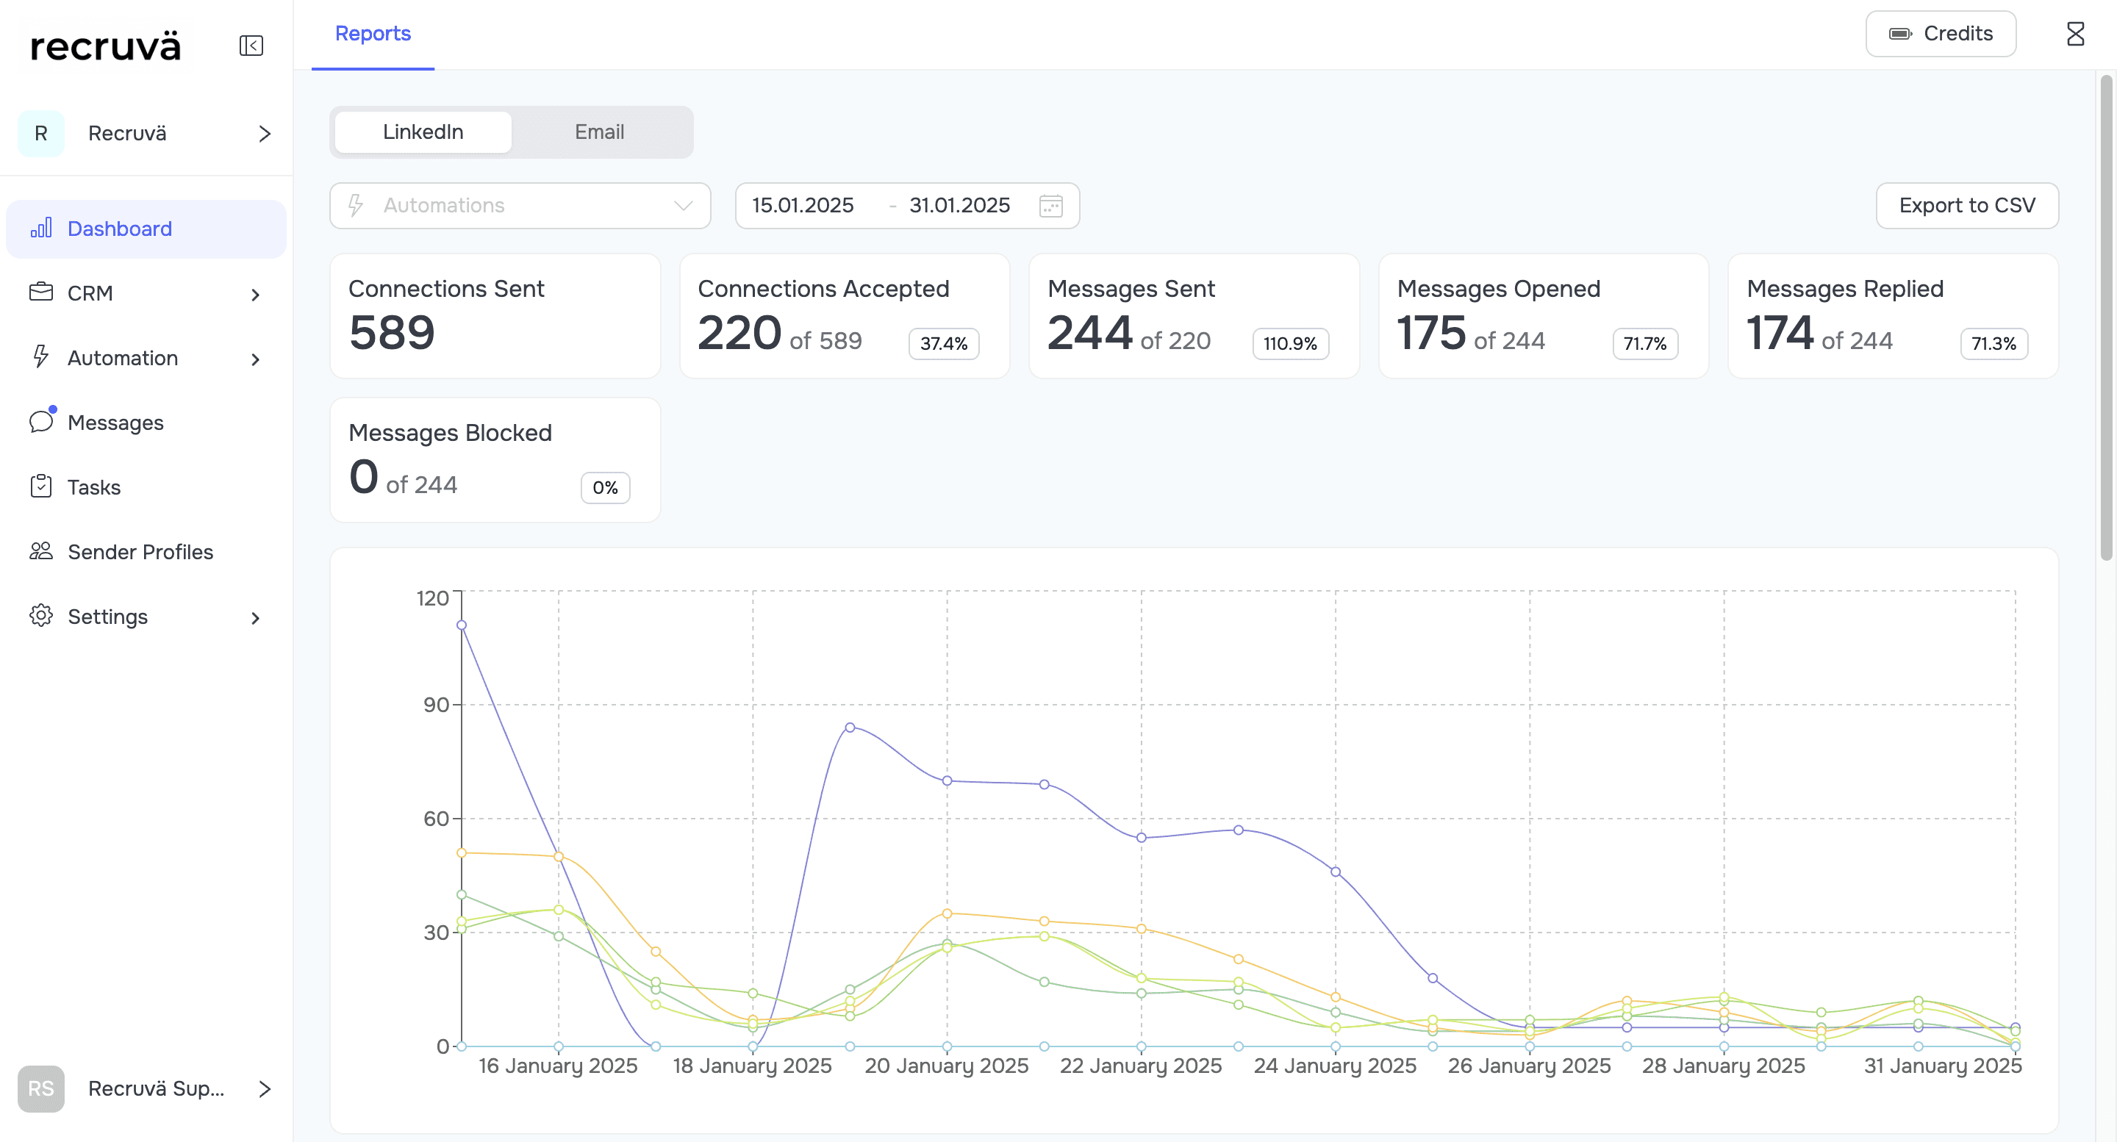Viewport: 2117px width, 1142px height.
Task: Click the Connections Sent 589 card
Action: pos(495,315)
